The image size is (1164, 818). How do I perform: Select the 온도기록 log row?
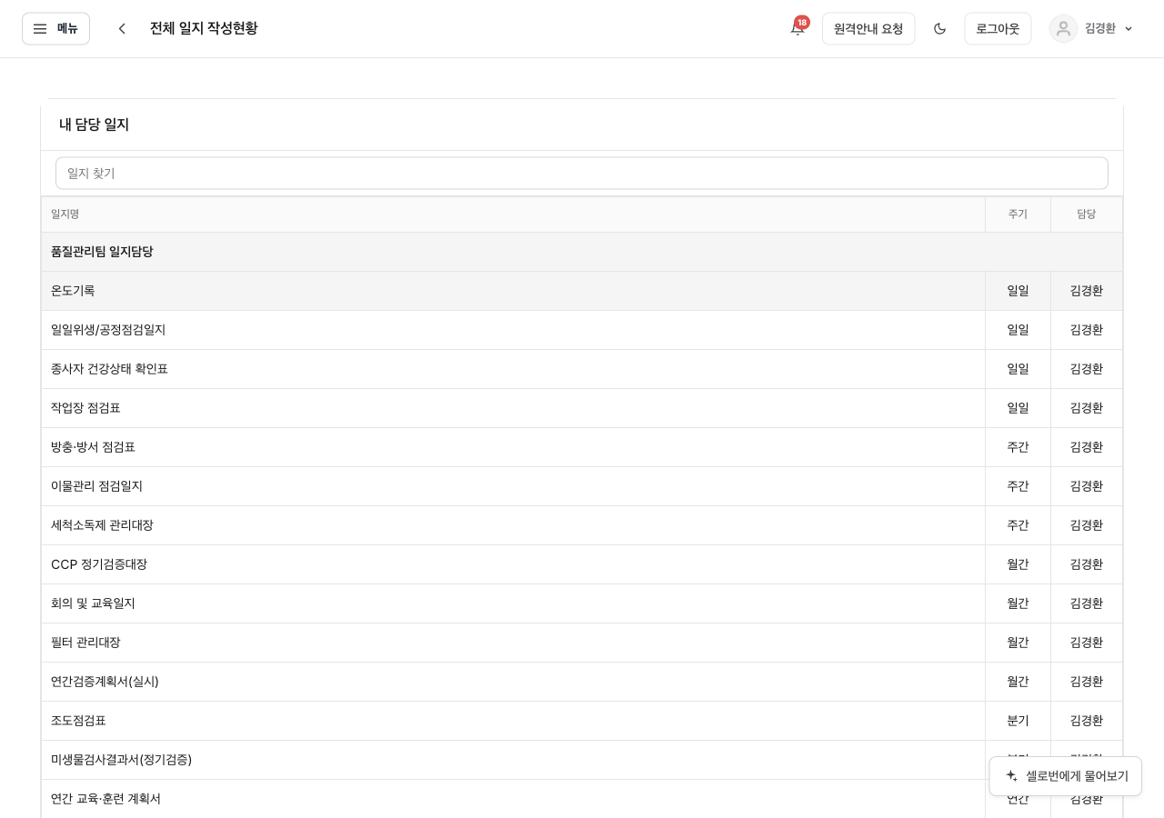(x=582, y=291)
